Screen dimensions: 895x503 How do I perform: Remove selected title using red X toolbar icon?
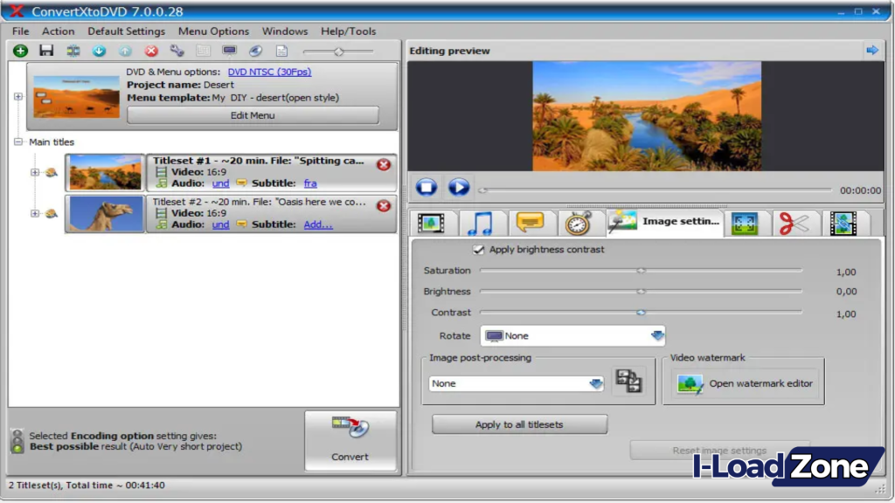150,51
